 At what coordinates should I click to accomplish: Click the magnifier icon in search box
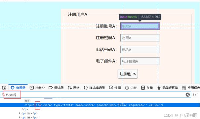point(3,95)
